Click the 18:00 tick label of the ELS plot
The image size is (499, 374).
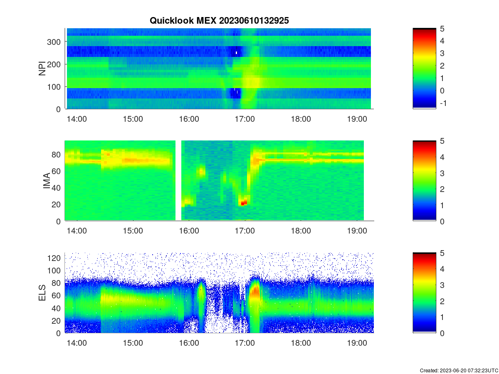[301, 343]
